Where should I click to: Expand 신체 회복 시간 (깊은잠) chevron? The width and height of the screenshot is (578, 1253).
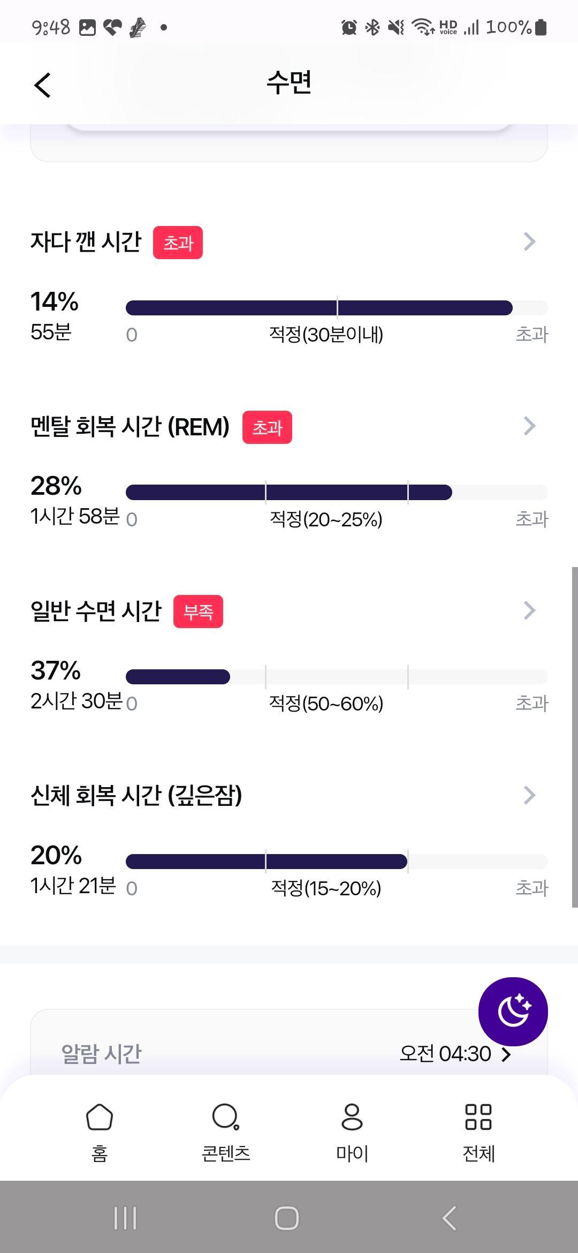tap(529, 795)
